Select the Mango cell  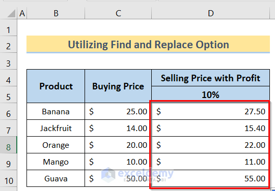(x=56, y=162)
